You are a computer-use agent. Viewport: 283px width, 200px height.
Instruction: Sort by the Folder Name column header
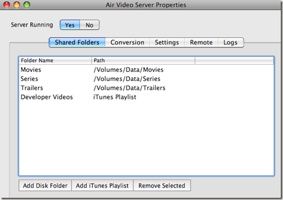click(x=55, y=61)
